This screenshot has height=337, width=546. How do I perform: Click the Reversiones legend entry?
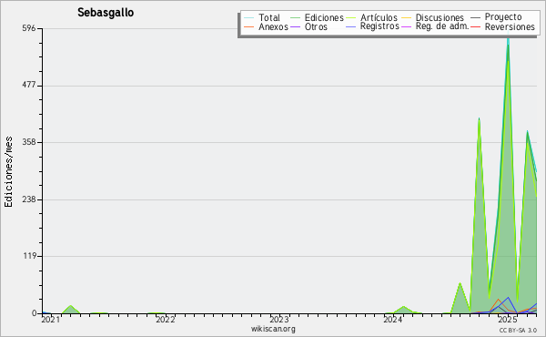coord(510,26)
